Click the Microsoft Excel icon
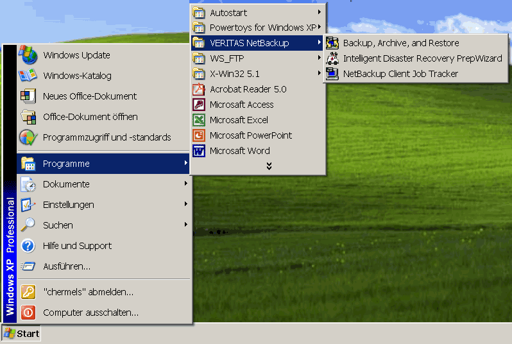Screen dimensions: 512x344 pos(198,120)
